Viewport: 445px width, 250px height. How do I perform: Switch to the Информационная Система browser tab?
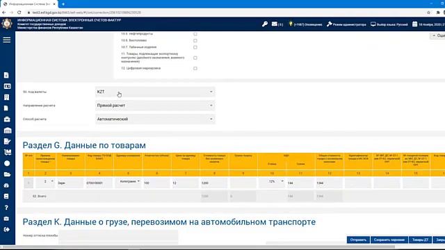29,4
